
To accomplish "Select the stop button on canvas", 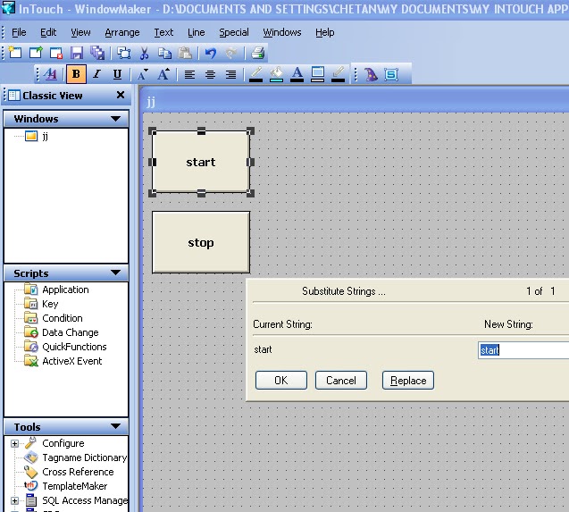I will click(x=201, y=242).
